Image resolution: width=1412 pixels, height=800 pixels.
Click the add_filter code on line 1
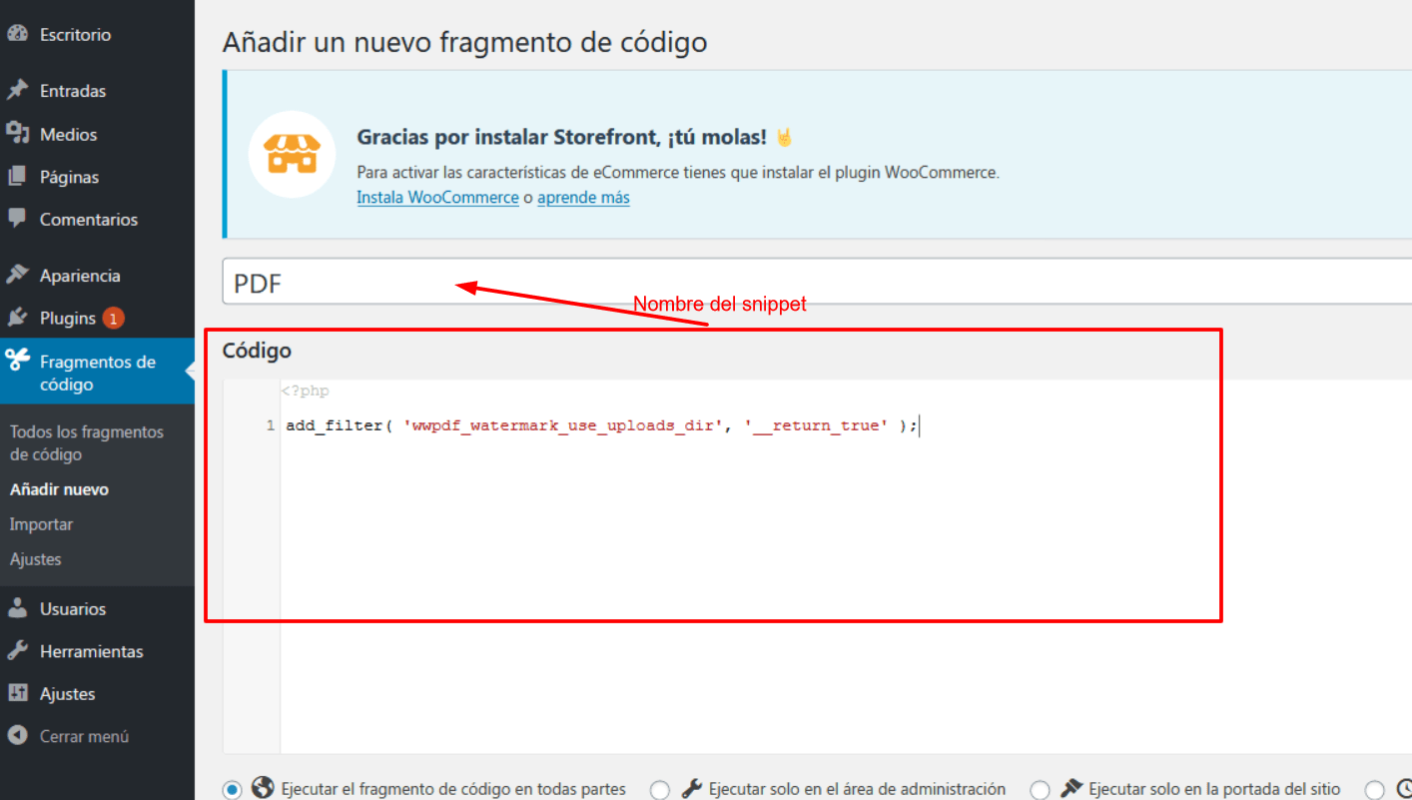point(601,425)
